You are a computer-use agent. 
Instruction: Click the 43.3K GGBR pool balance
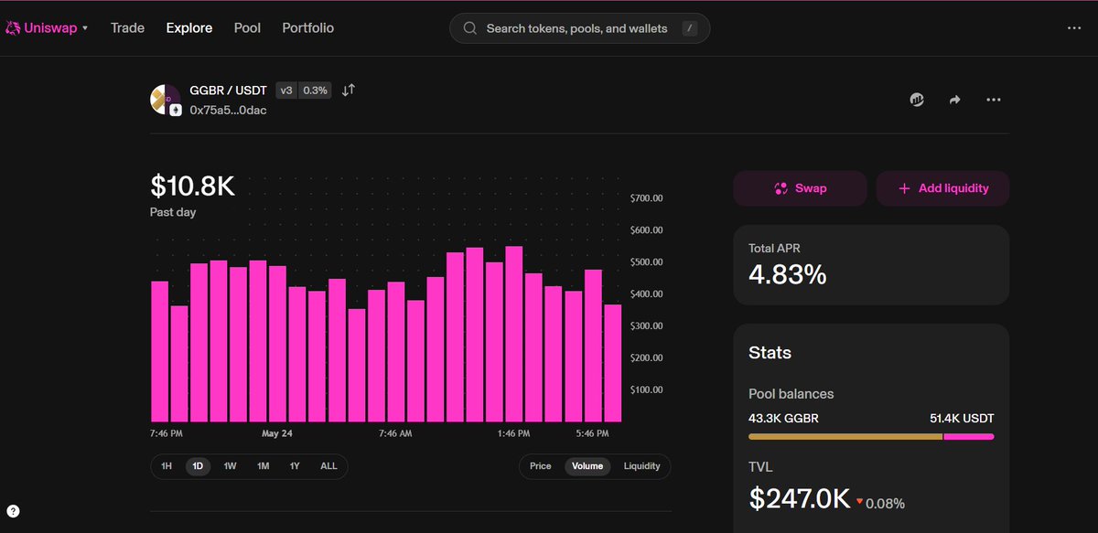tap(783, 419)
